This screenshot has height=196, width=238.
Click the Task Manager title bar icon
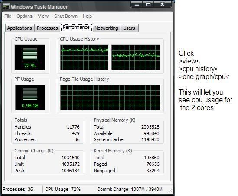click(x=6, y=6)
